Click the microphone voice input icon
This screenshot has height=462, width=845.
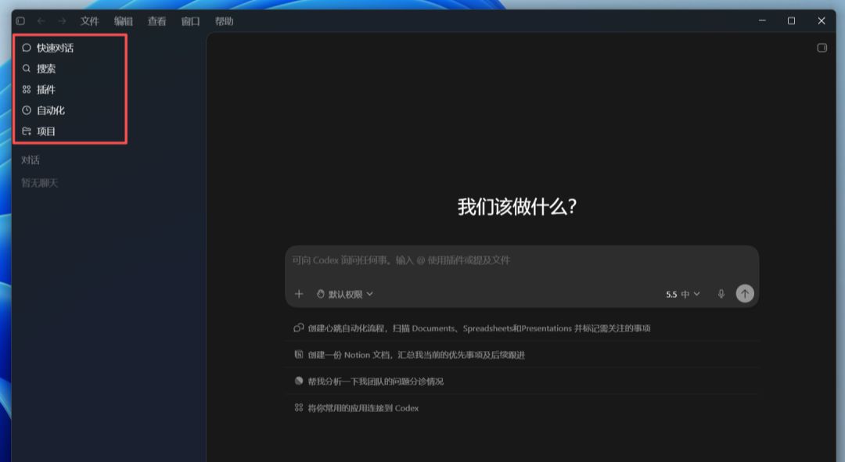(721, 294)
